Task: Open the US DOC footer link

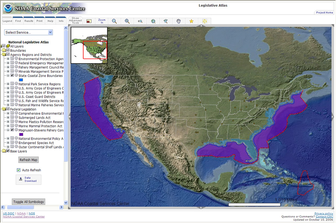Action: pyautogui.click(x=9, y=213)
